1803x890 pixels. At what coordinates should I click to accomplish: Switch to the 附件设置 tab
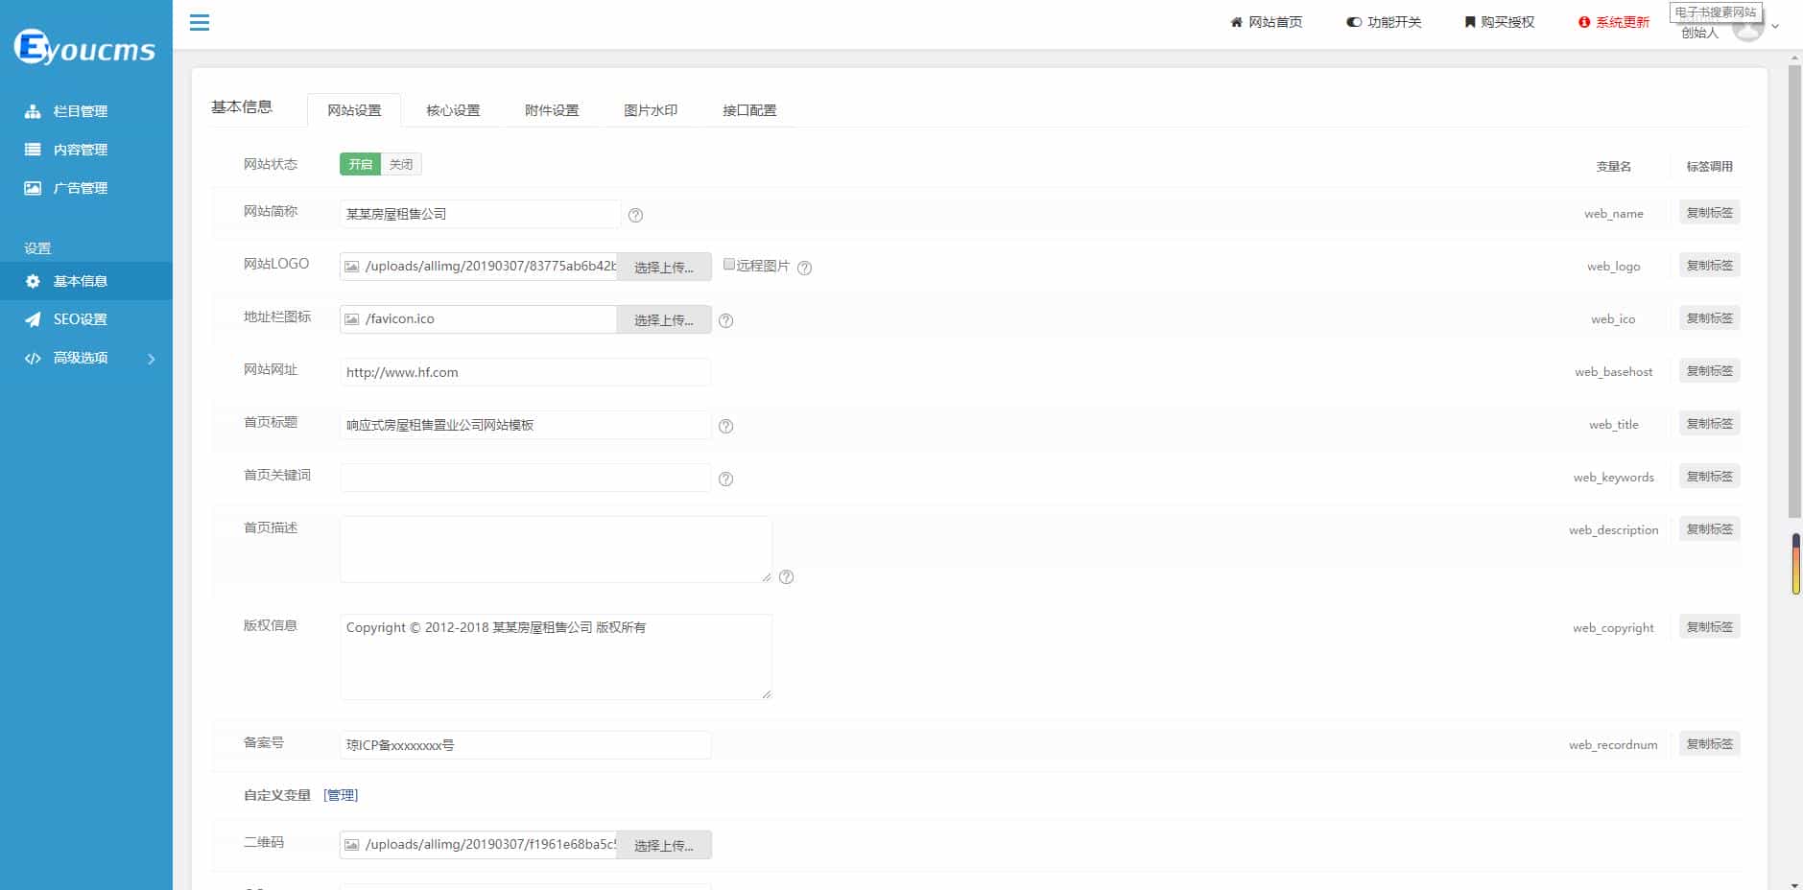(552, 110)
